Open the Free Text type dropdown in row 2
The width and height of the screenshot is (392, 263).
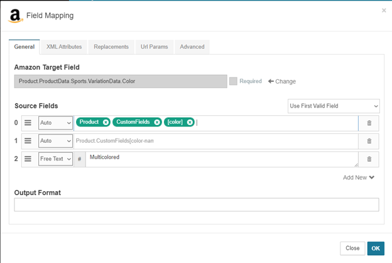pyautogui.click(x=55, y=159)
